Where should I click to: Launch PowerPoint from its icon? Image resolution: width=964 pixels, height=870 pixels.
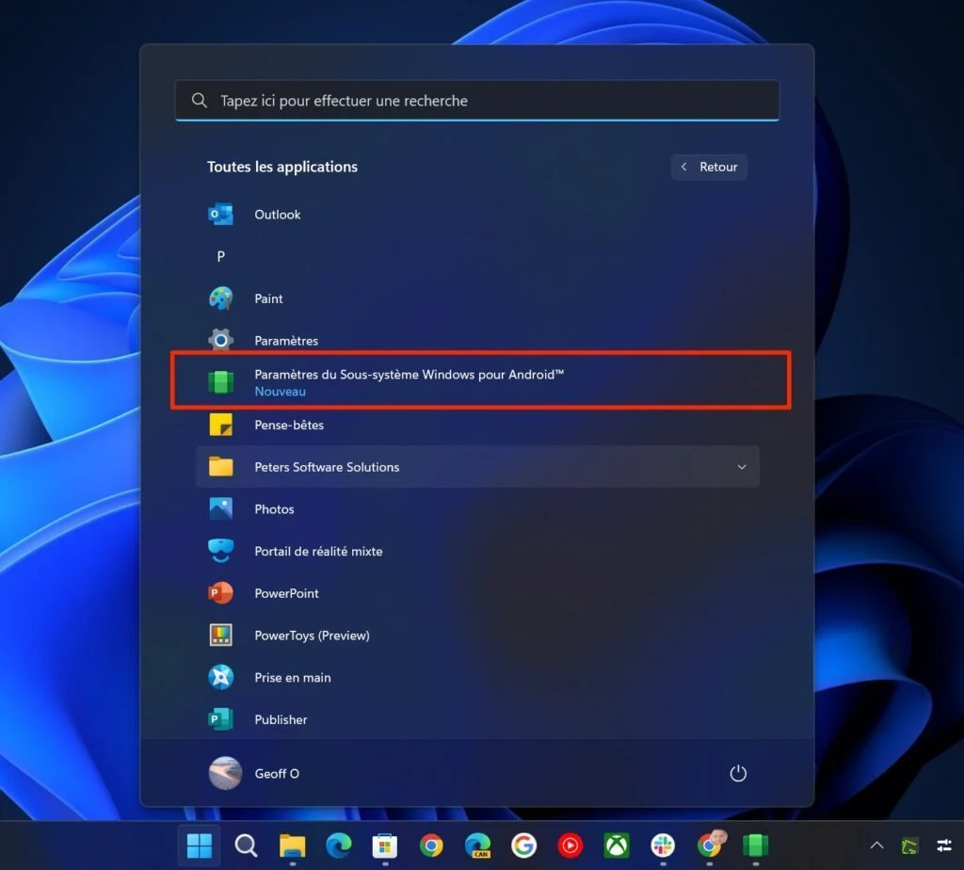(x=220, y=592)
